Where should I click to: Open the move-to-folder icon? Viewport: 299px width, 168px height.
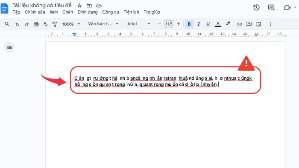tap(89, 6)
